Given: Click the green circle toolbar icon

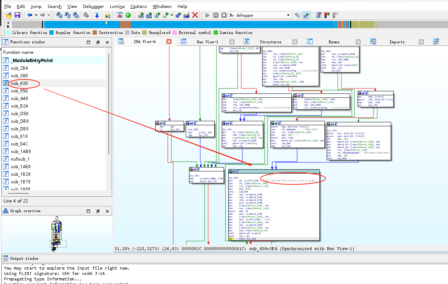Looking at the screenshot, I should point(128,15).
